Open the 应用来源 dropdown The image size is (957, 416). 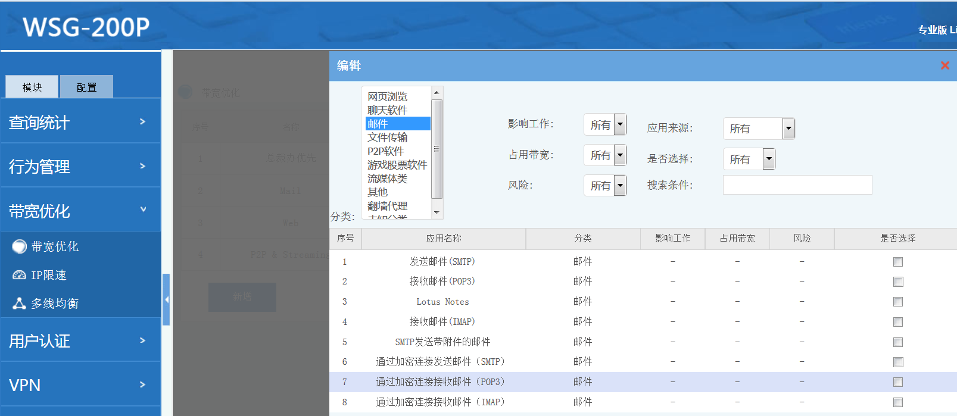coord(788,128)
